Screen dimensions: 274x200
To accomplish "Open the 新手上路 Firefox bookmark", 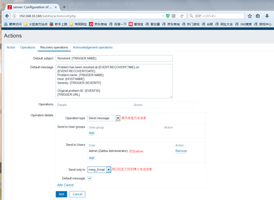I will tap(58, 24).
